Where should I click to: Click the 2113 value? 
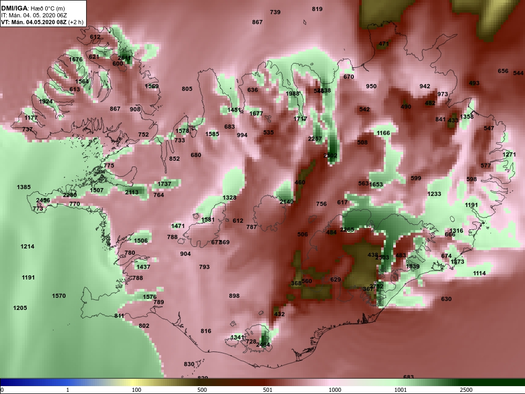[x=132, y=192]
